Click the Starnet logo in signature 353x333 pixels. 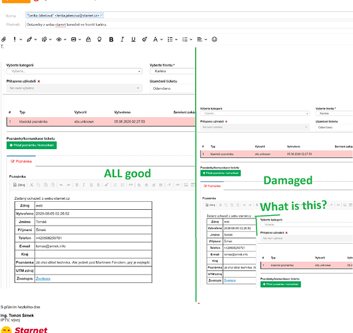(24, 330)
